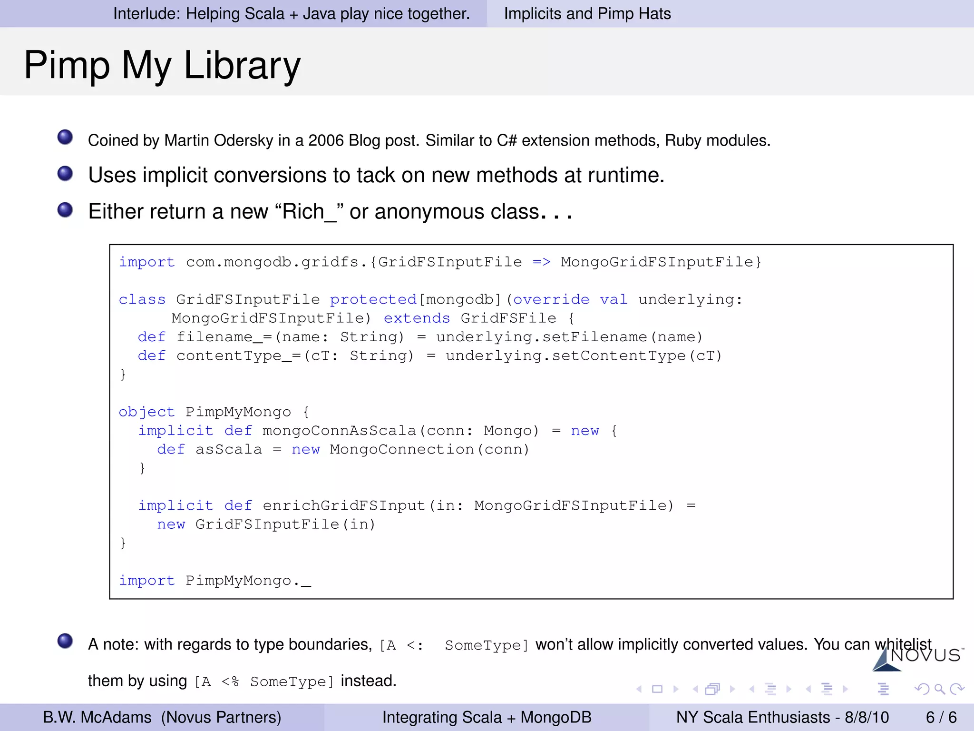Click the single-slide rectangle navigation icon

click(x=657, y=689)
